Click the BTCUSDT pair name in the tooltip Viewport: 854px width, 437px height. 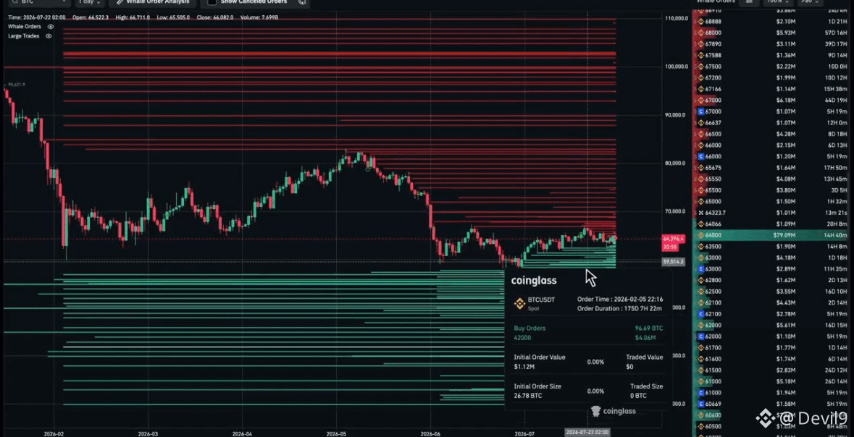click(x=541, y=300)
